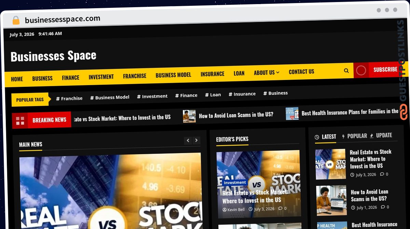
Task: Select the # Franchise popular tag
Action: [69, 98]
